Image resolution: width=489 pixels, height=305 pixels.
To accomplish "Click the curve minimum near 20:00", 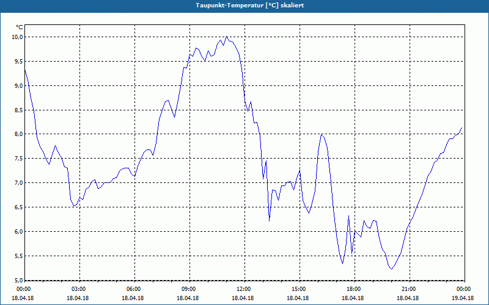I will tap(392, 269).
